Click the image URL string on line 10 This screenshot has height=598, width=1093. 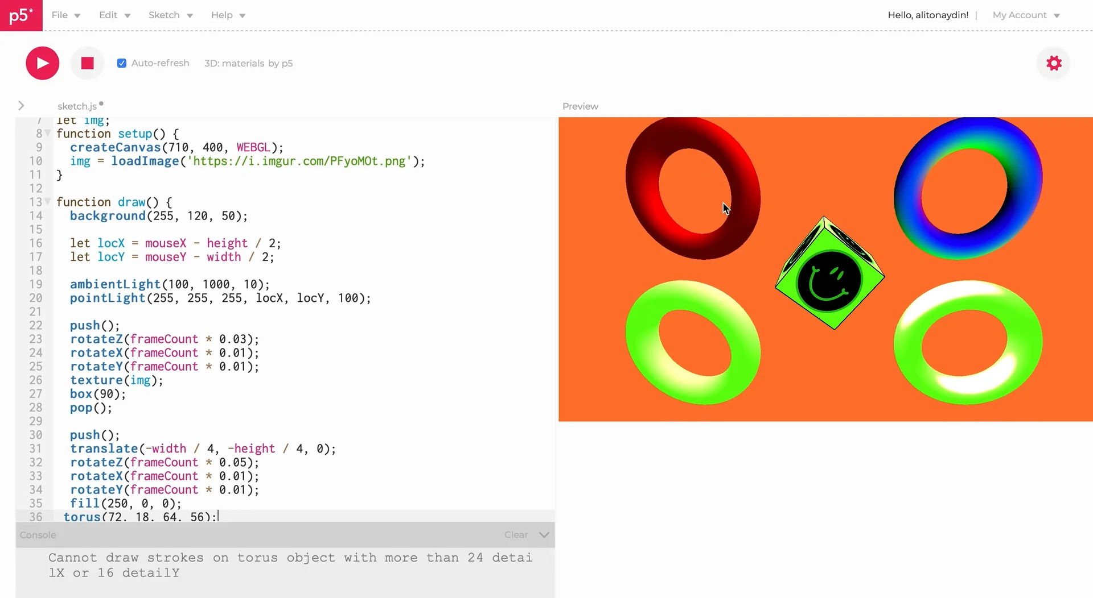pos(300,161)
